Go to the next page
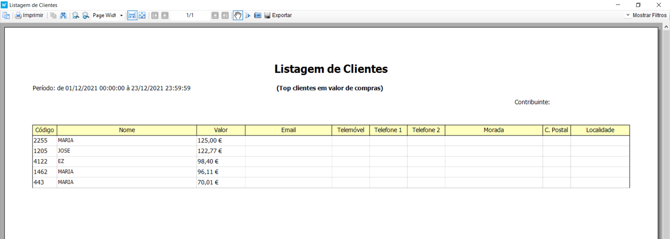This screenshot has height=239, width=670. coord(215,15)
